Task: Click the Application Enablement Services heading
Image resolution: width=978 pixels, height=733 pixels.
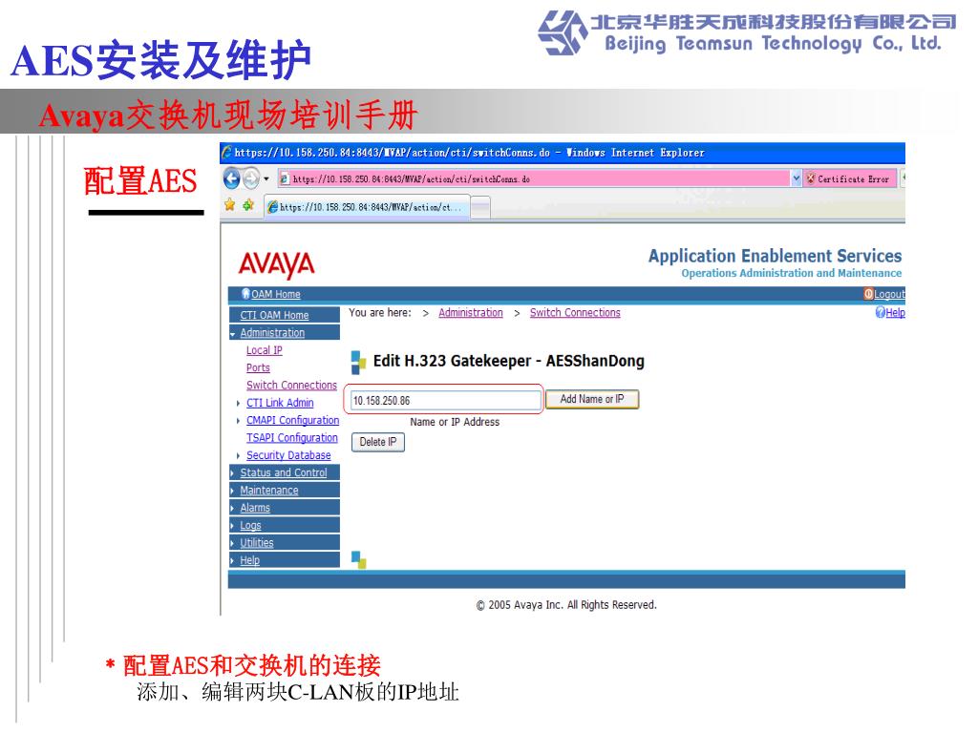Action: coord(775,256)
